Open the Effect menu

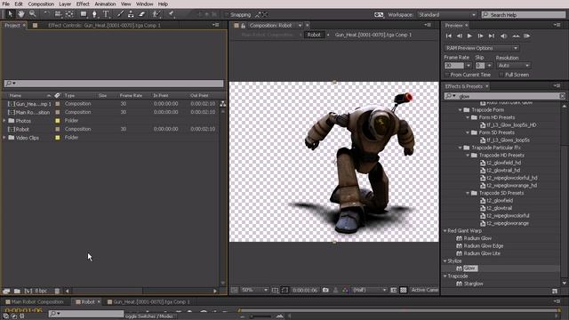[83, 4]
